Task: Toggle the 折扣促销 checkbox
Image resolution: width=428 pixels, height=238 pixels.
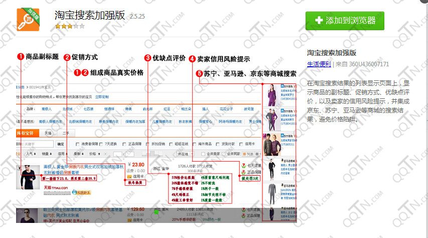Action: [x=148, y=144]
